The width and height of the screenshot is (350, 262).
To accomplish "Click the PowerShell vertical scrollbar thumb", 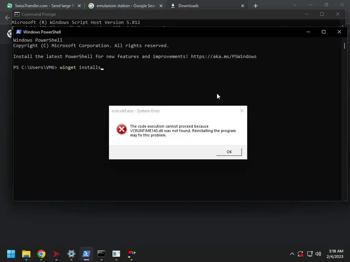I will coord(345,46).
